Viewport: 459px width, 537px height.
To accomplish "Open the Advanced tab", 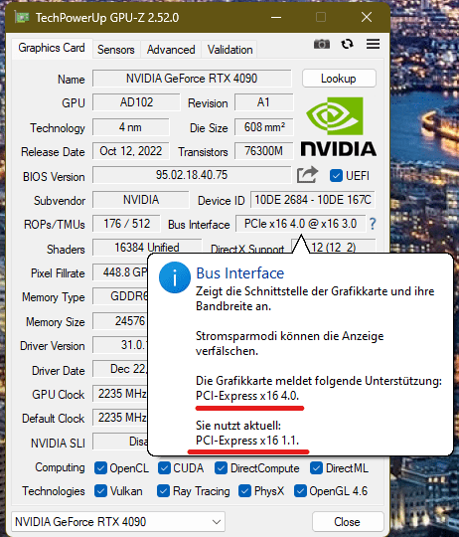I will point(171,50).
